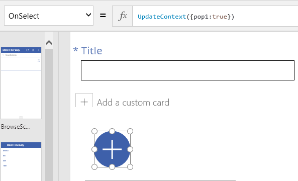This screenshot has width=298, height=181.
Task: Expand the OnSelect property dropdown arrow
Action: [x=88, y=15]
